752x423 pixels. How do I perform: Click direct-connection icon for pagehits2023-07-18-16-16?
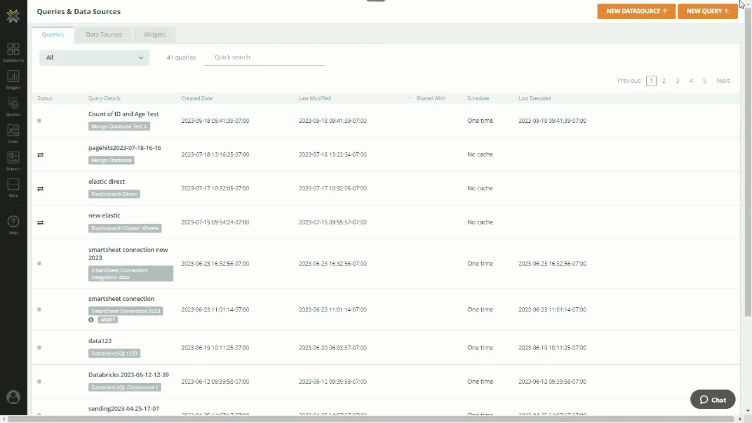[x=41, y=155]
